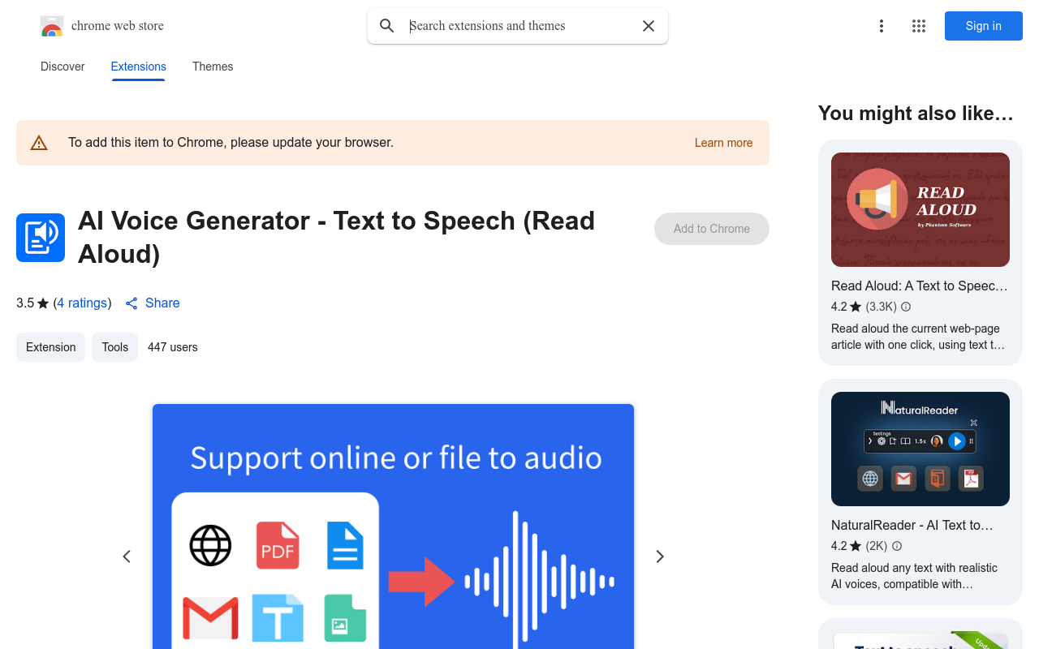Click the 447 users text
The height and width of the screenshot is (649, 1039).
tap(173, 347)
